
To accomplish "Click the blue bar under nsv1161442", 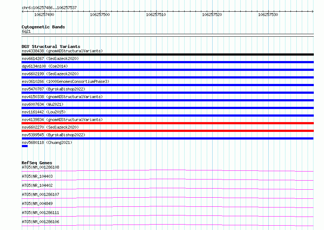I will coord(167,116).
